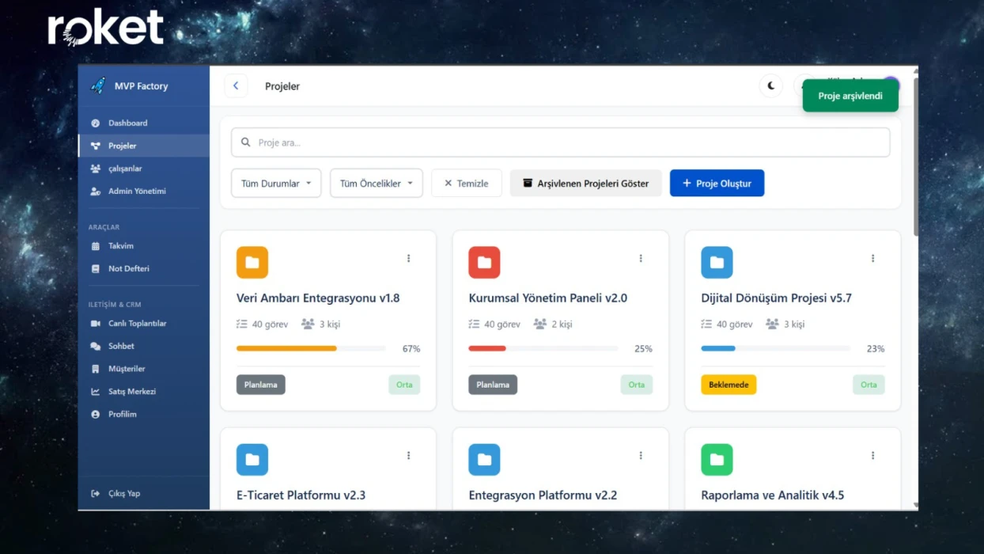
Task: Click the green folder icon of Raporlama ve Analitik
Action: [717, 460]
